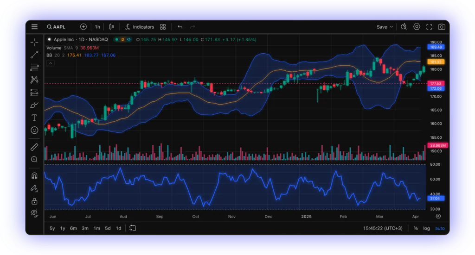The width and height of the screenshot is (475, 255).
Task: Toggle log scale mode
Action: [x=427, y=229]
